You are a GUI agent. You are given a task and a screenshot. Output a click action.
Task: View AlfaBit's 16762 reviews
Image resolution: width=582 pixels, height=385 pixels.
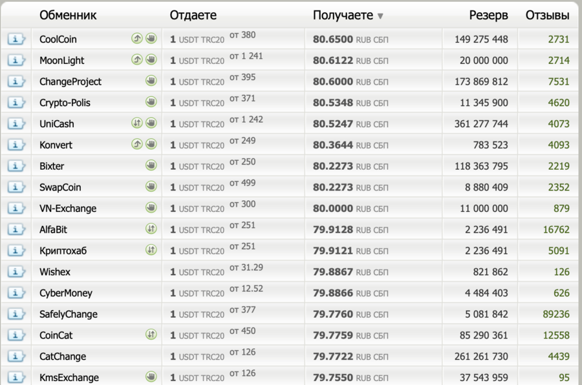556,230
